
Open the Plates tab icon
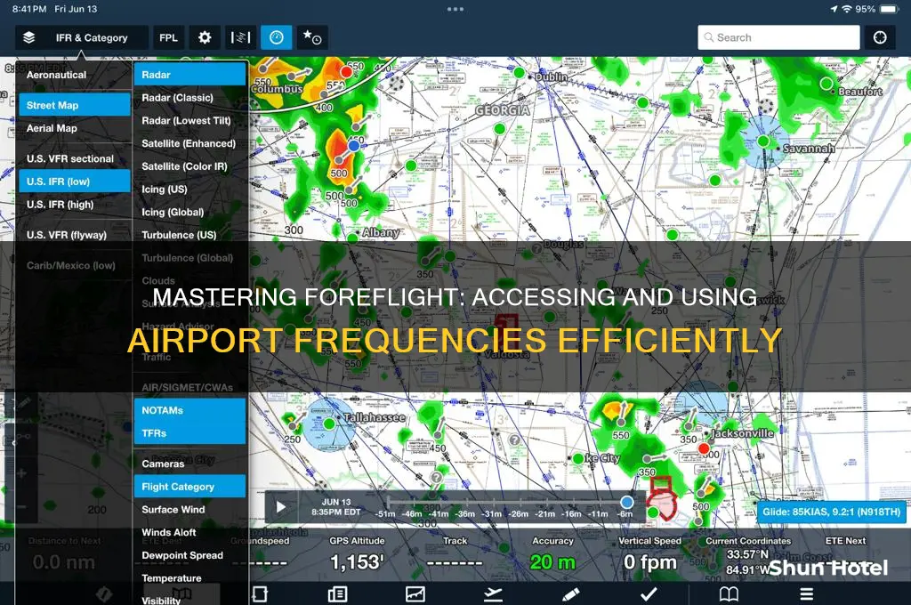click(260, 594)
